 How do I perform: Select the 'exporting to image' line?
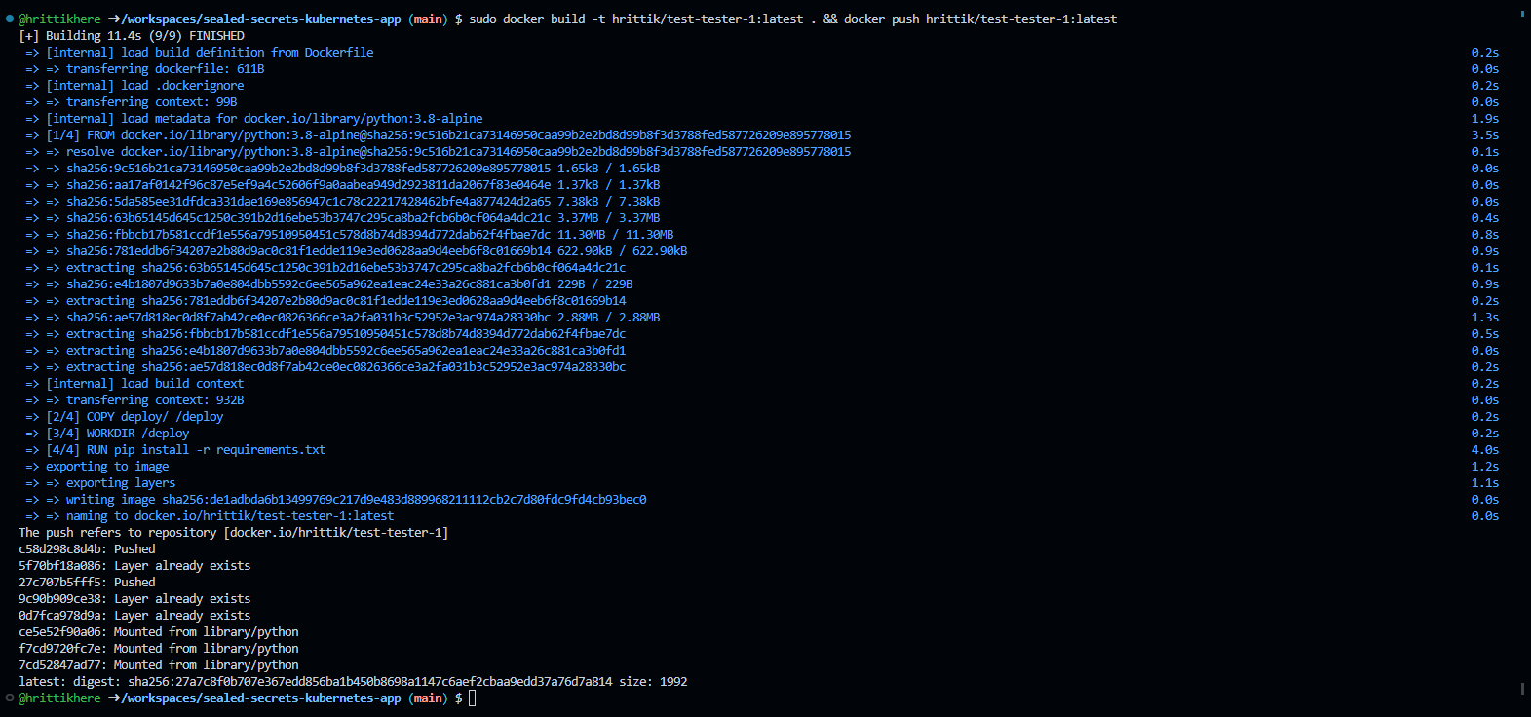107,466
